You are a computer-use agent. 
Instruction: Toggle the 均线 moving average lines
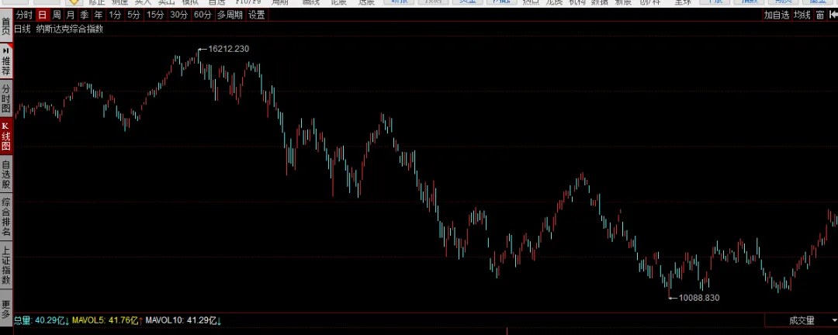point(802,15)
